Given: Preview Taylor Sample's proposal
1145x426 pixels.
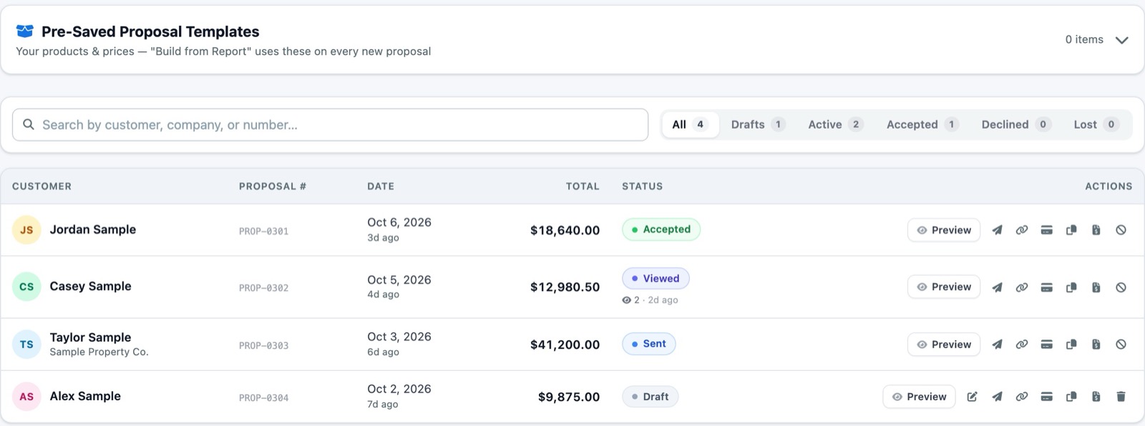Looking at the screenshot, I should pos(944,345).
